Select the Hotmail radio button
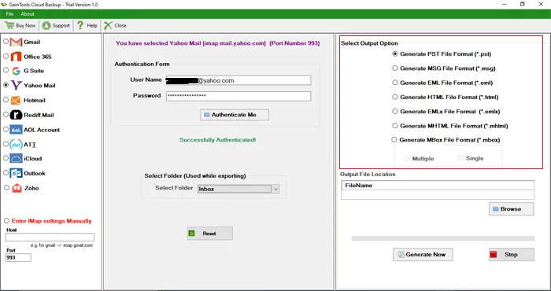 (6, 100)
